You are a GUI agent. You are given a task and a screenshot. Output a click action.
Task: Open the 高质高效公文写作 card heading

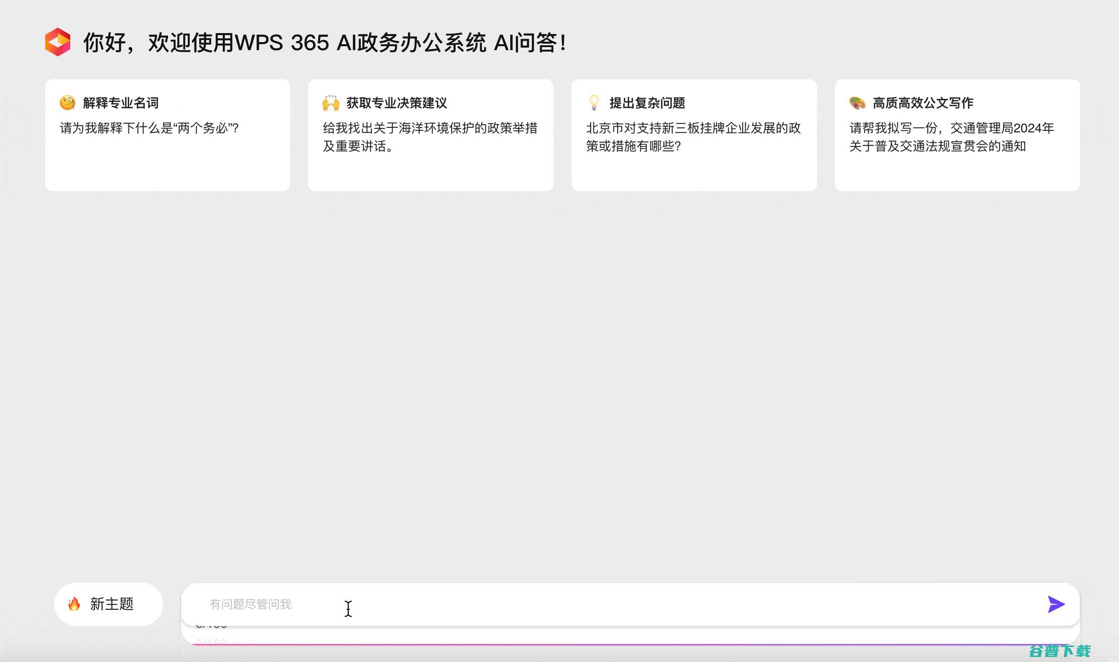(x=923, y=103)
